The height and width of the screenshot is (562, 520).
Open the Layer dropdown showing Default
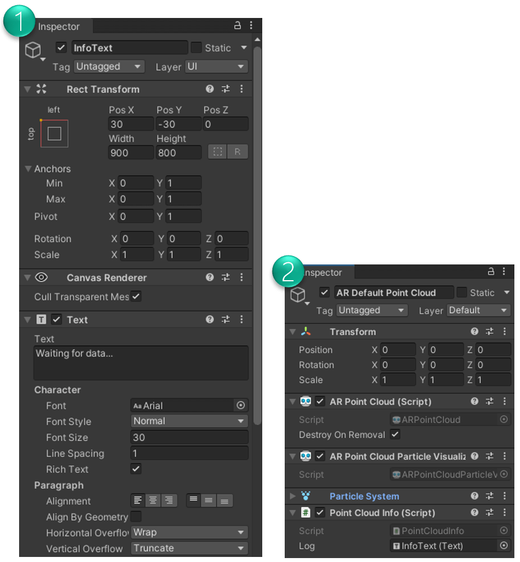[478, 310]
